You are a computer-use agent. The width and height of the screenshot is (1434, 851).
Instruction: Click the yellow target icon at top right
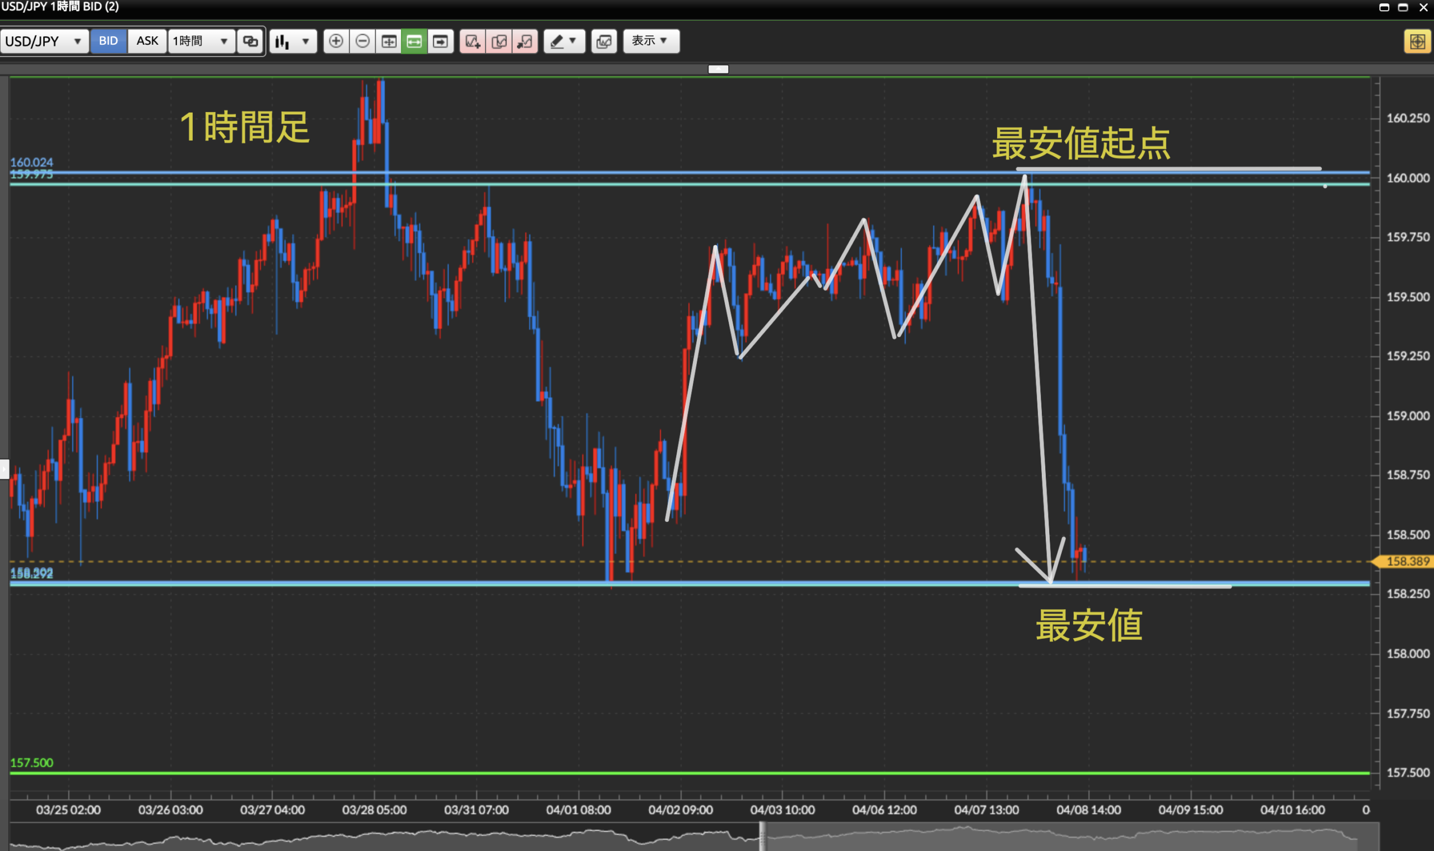point(1417,41)
